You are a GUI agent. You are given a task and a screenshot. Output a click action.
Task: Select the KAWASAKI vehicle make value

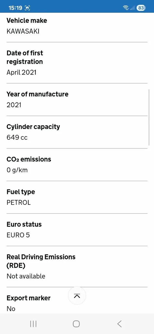(23, 31)
